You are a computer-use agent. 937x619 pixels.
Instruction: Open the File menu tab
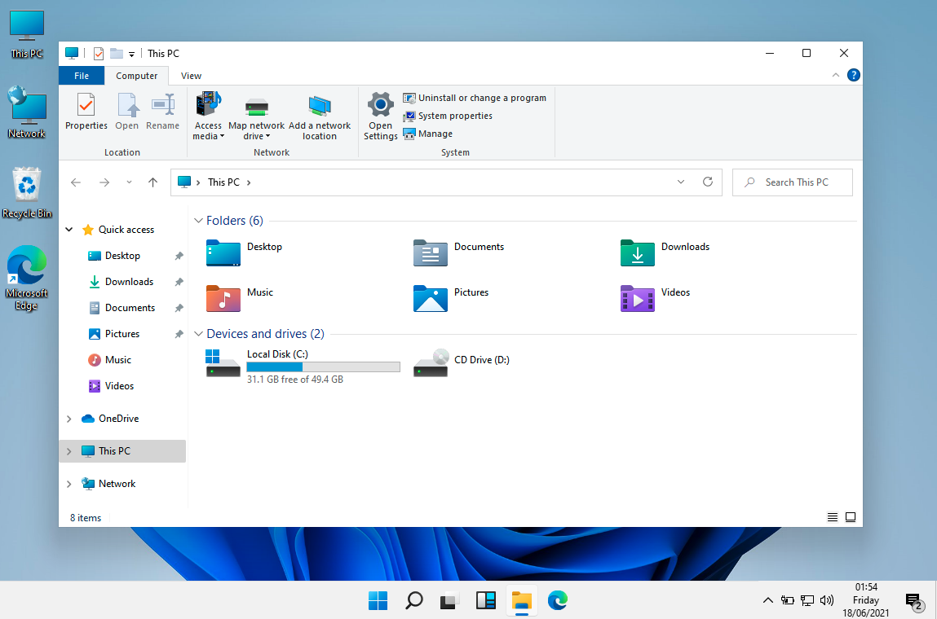[x=82, y=76]
